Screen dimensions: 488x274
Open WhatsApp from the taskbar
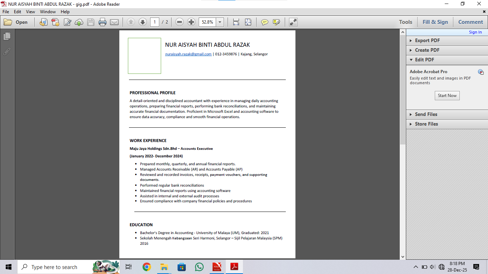[199, 267]
